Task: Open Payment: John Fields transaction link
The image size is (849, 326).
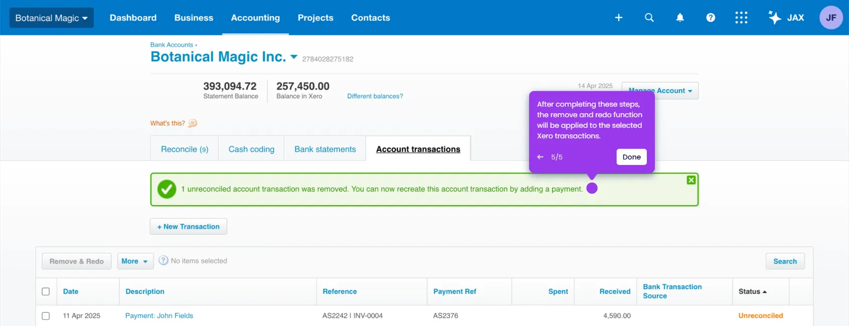Action: point(159,316)
